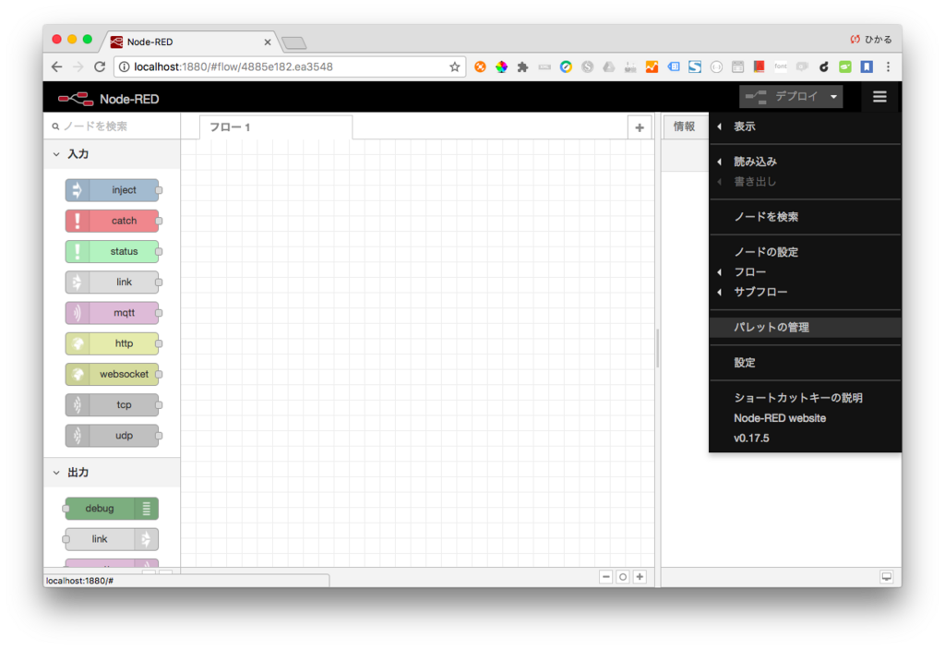Open パレットの管理 from the menu
945x649 pixels.
[805, 328]
